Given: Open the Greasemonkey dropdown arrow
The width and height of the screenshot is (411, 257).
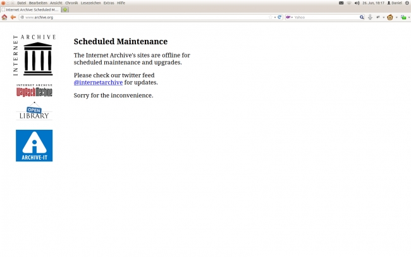Looking at the screenshot, I should 396,18.
